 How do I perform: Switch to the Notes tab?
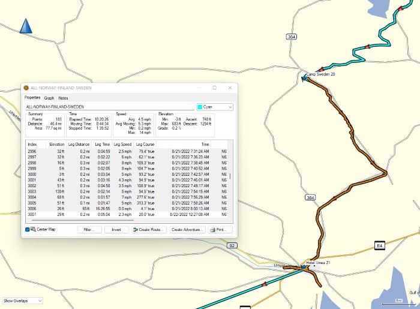pyautogui.click(x=63, y=98)
